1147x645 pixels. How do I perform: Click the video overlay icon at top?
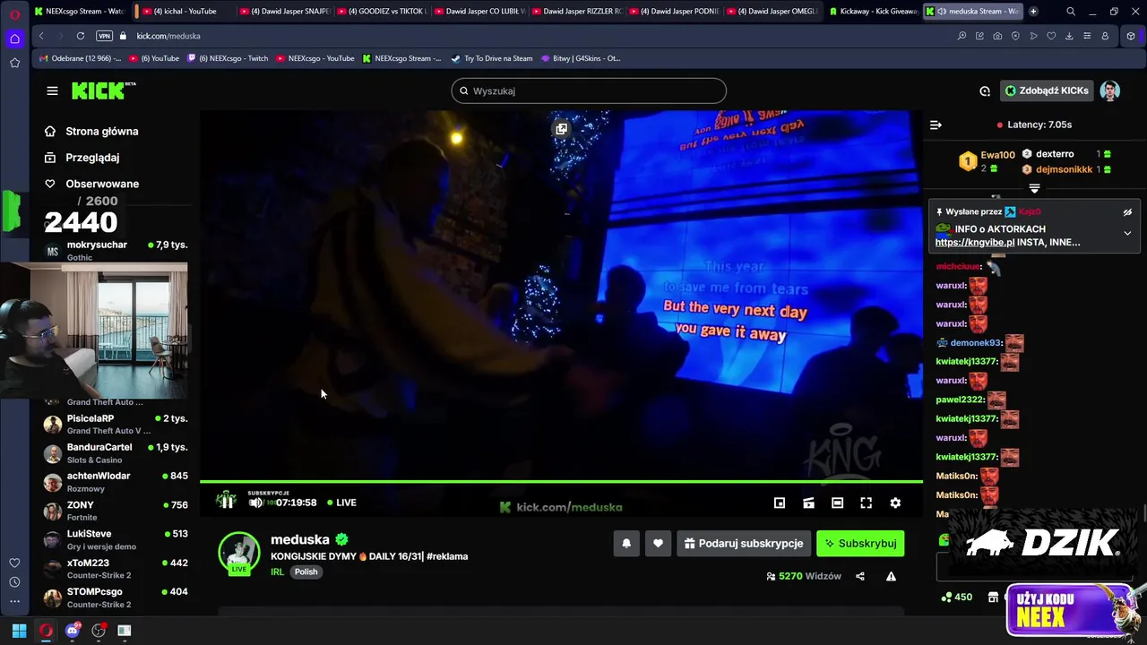[x=561, y=129]
